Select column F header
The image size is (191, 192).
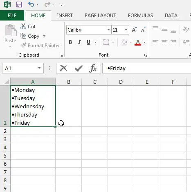(173, 82)
